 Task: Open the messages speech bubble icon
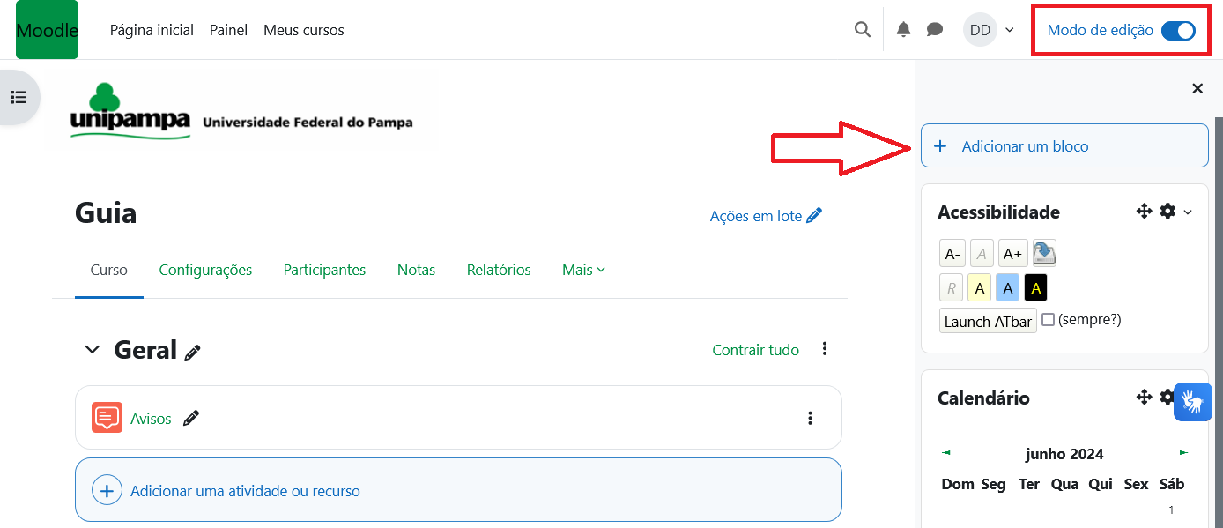coord(935,30)
